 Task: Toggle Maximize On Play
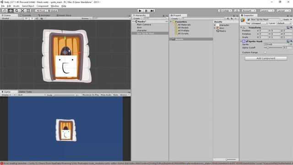(x=91, y=95)
